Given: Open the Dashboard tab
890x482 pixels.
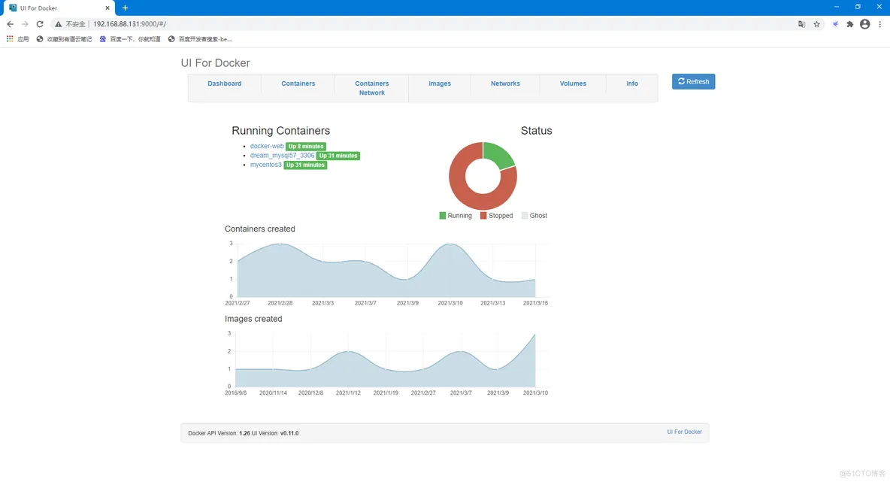Looking at the screenshot, I should pyautogui.click(x=224, y=83).
